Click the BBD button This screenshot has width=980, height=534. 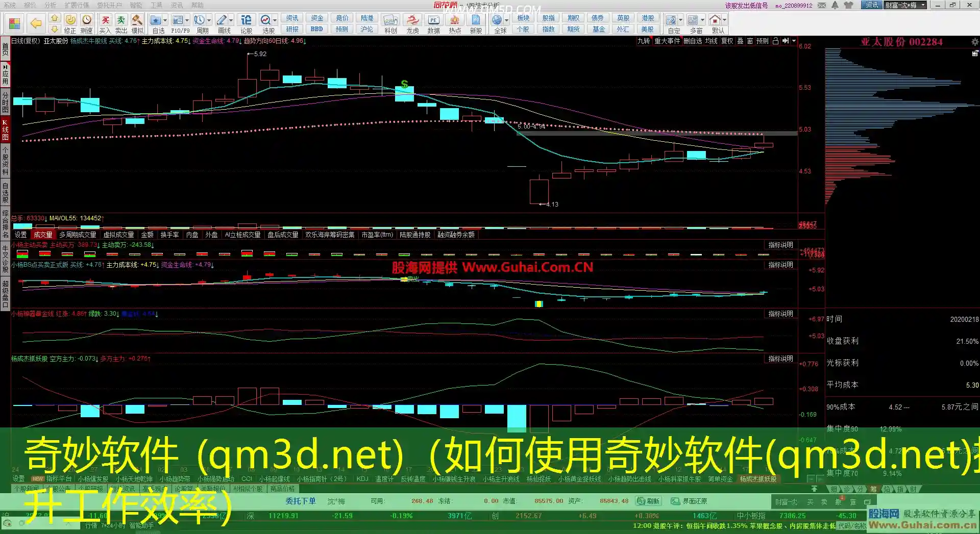click(316, 30)
